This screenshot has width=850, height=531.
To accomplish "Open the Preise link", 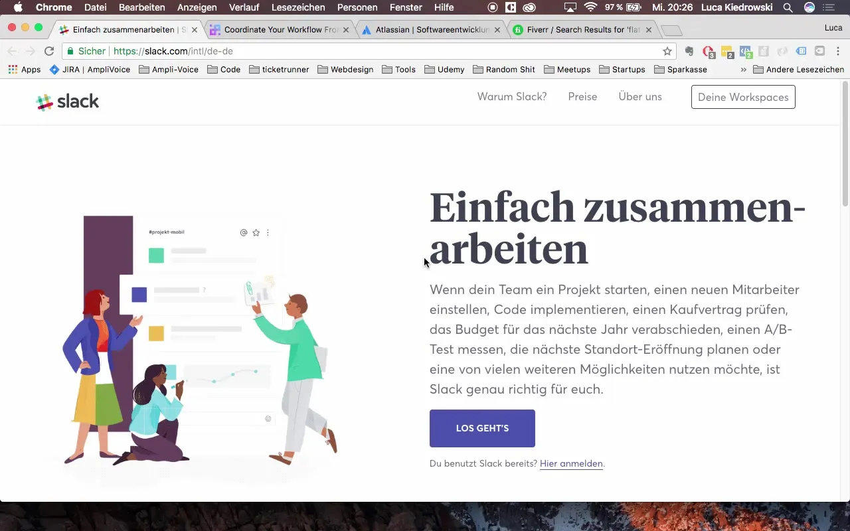I will pyautogui.click(x=582, y=97).
